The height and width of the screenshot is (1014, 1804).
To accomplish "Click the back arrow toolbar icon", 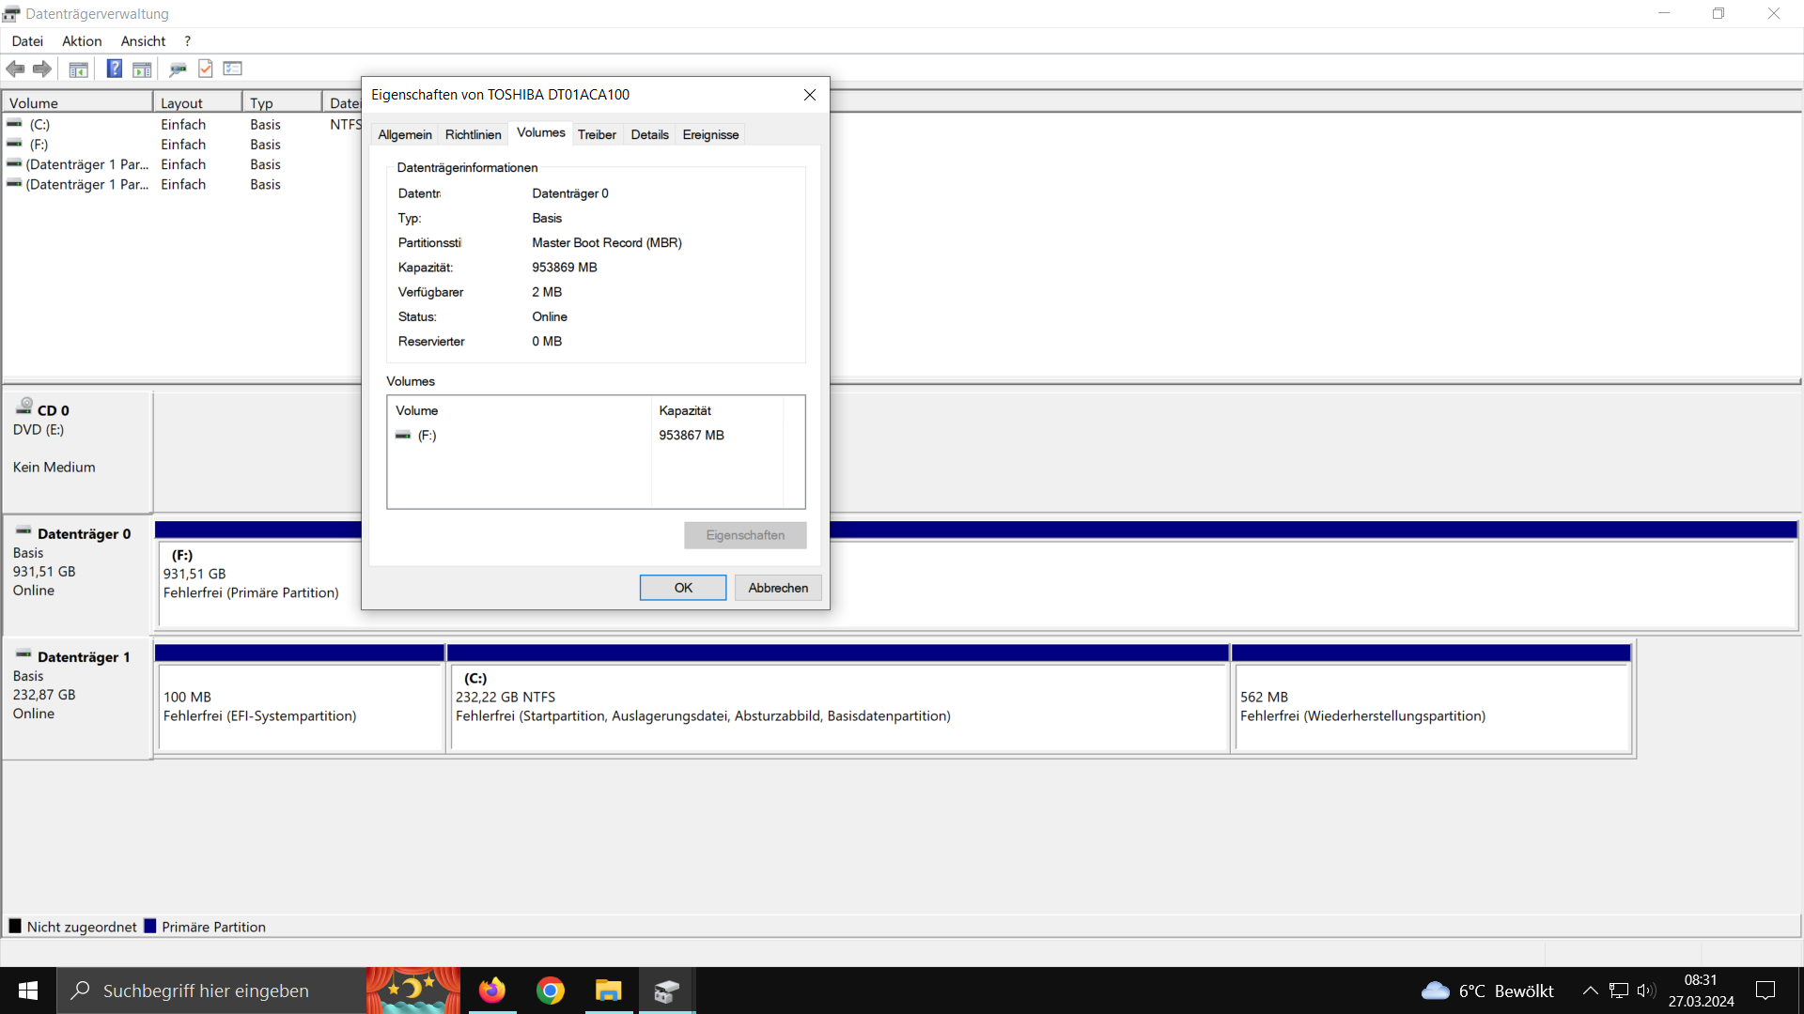I will (x=15, y=69).
